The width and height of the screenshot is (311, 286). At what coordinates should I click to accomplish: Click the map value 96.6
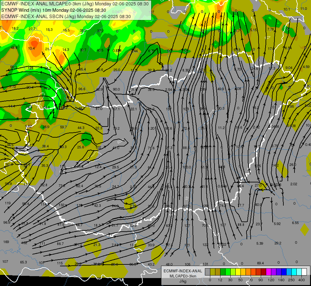click(82, 89)
